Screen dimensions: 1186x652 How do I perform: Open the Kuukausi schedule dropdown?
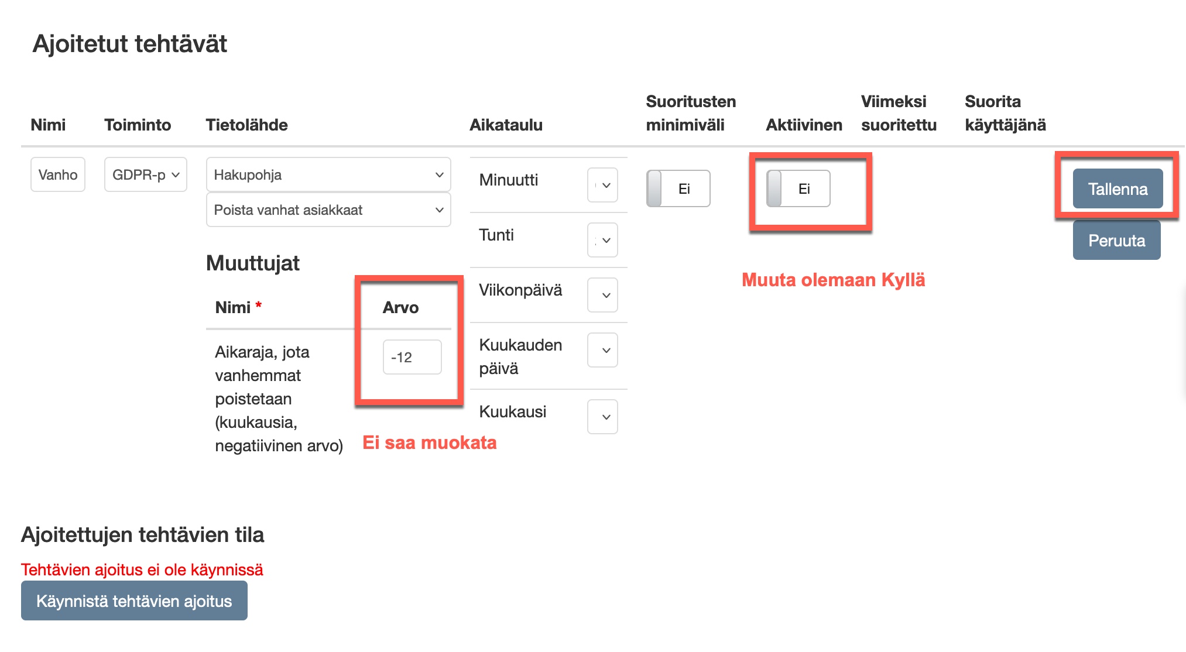(x=602, y=417)
